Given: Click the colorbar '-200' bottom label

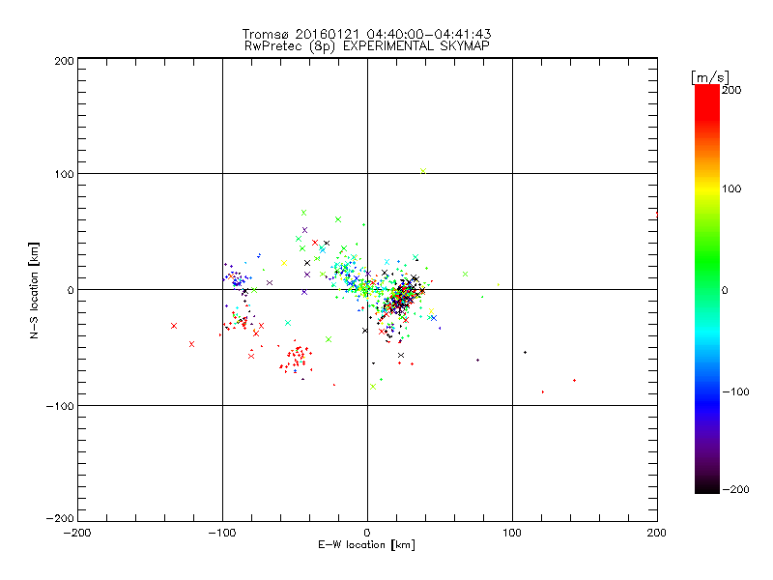Looking at the screenshot, I should tap(735, 489).
